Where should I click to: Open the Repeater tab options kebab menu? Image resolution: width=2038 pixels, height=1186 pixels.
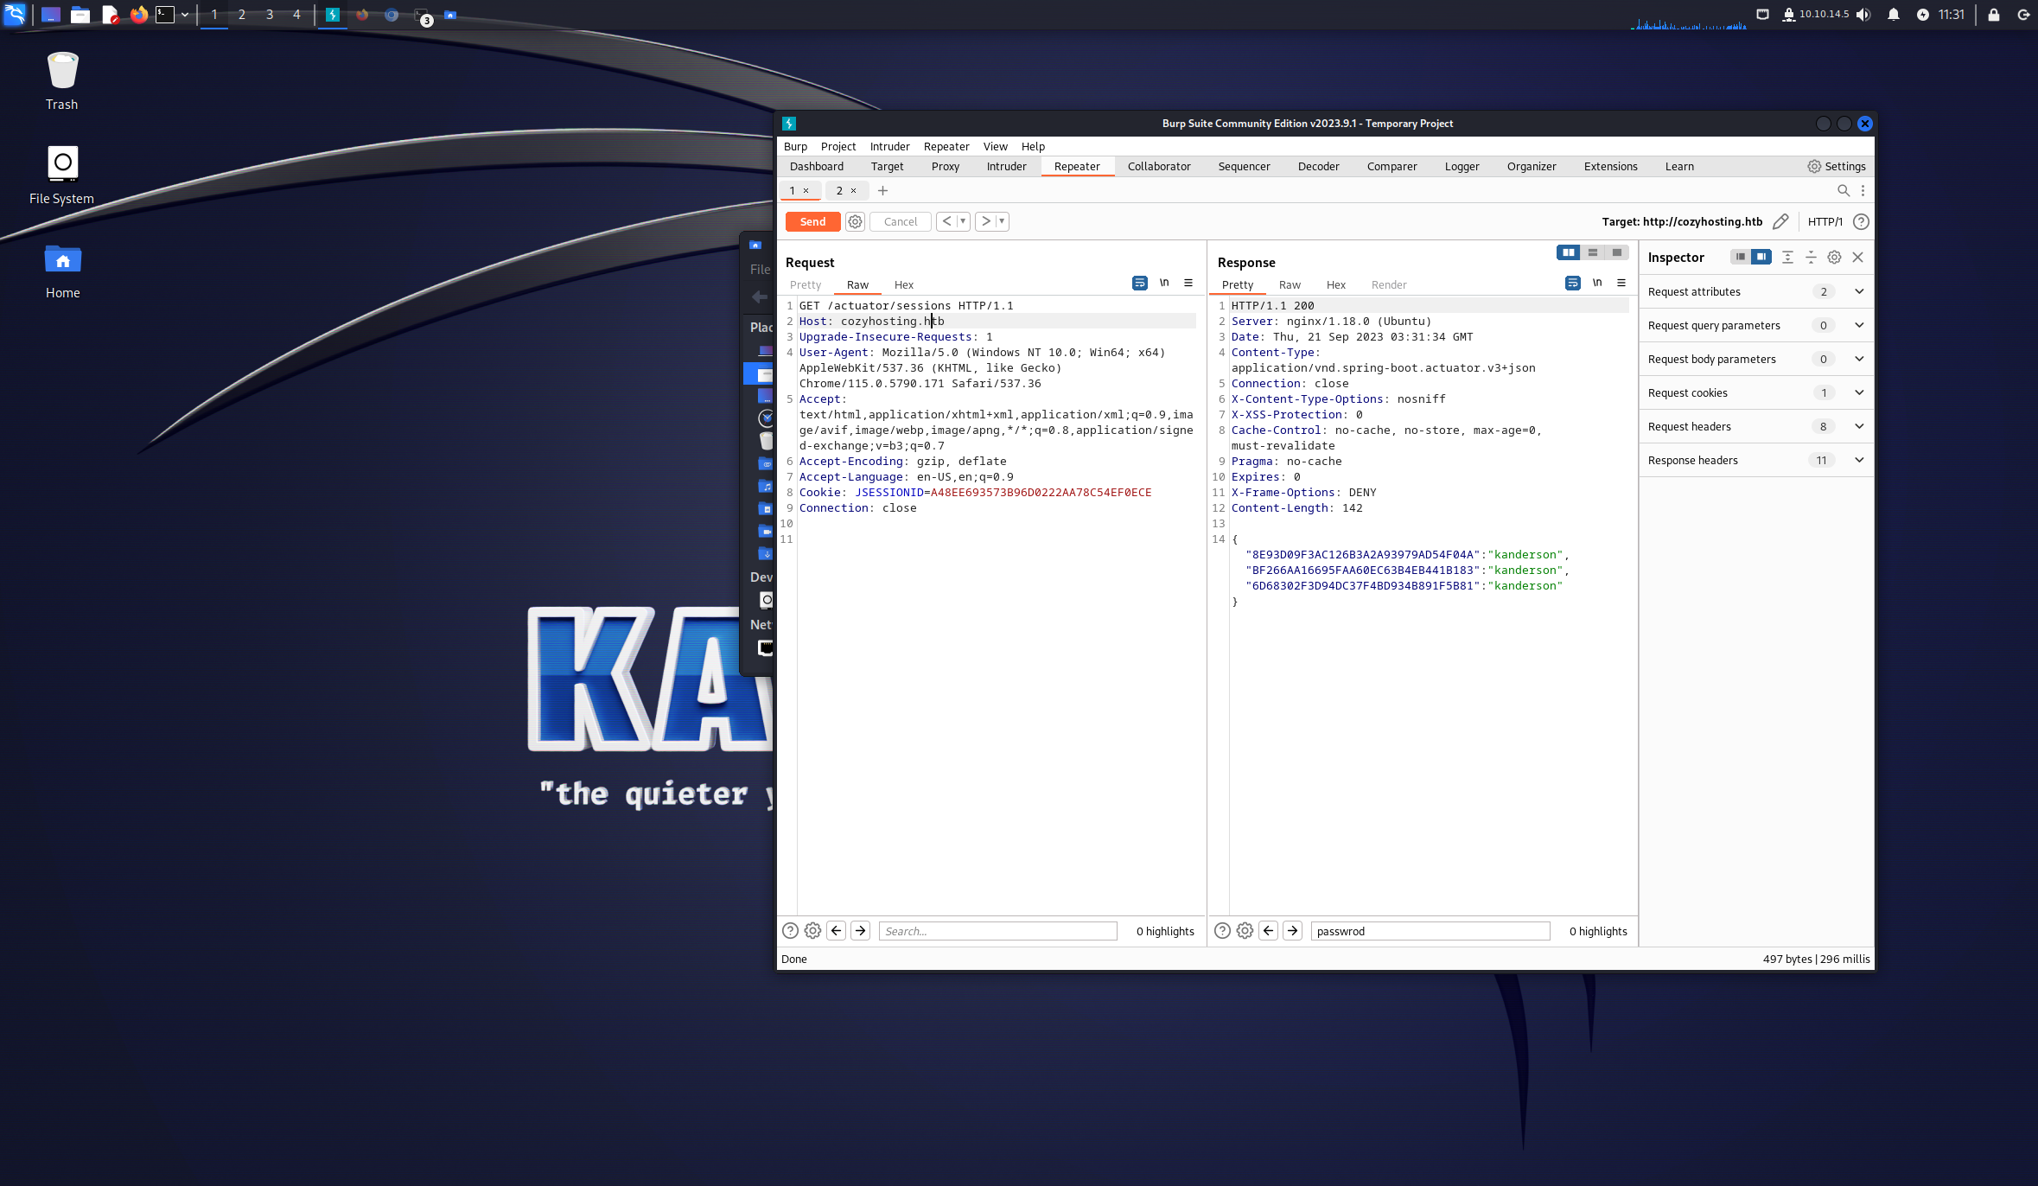pyautogui.click(x=1863, y=190)
